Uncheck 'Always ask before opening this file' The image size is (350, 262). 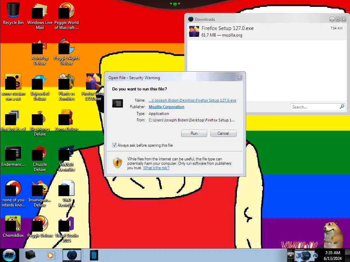(114, 145)
